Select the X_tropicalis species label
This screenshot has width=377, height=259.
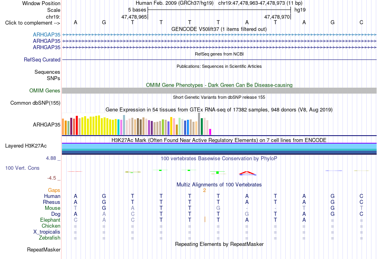tap(47, 232)
